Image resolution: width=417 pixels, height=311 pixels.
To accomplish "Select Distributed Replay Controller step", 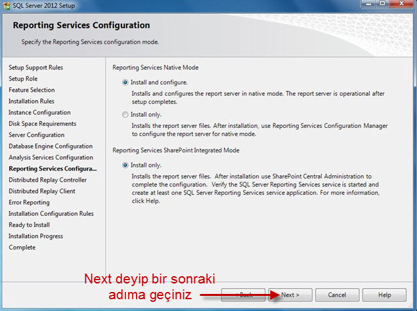I will [x=47, y=180].
